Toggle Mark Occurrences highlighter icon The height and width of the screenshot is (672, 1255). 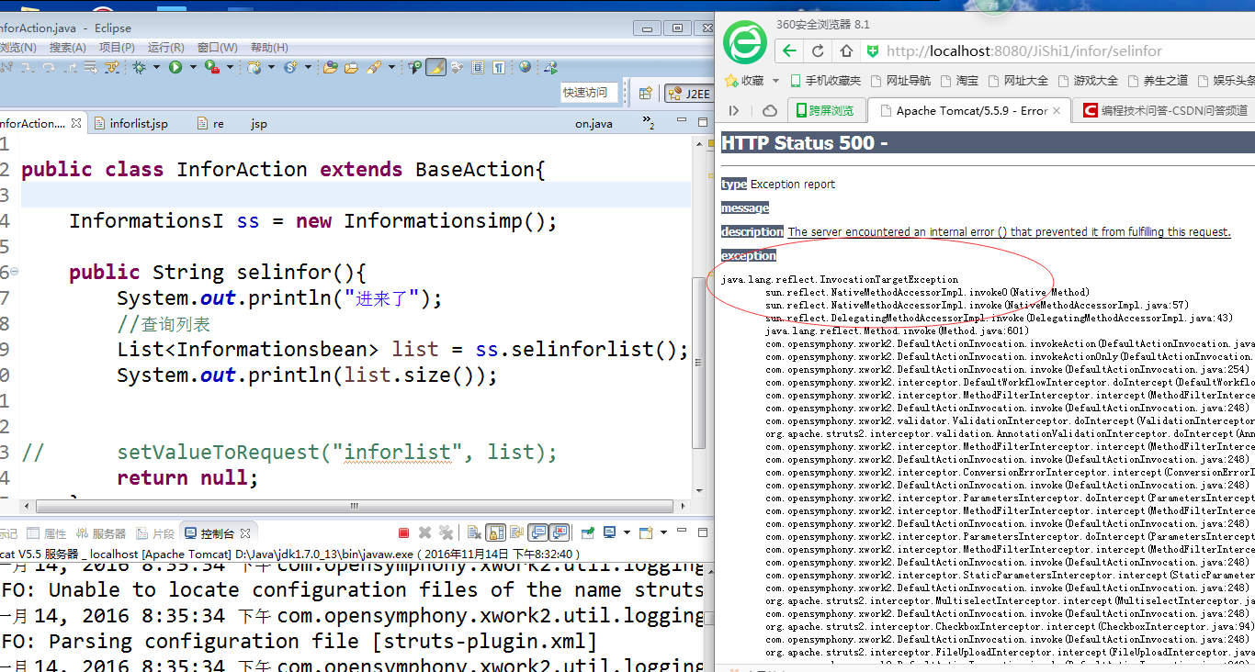(435, 67)
